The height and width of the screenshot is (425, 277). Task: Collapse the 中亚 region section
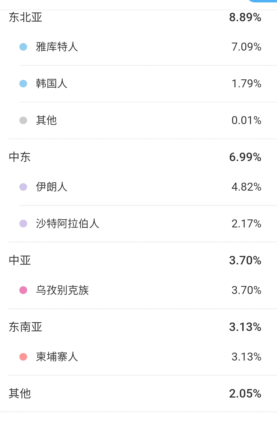tap(138, 260)
